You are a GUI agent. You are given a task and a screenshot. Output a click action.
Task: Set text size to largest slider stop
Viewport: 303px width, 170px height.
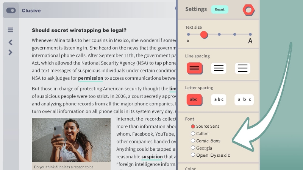(x=250, y=34)
